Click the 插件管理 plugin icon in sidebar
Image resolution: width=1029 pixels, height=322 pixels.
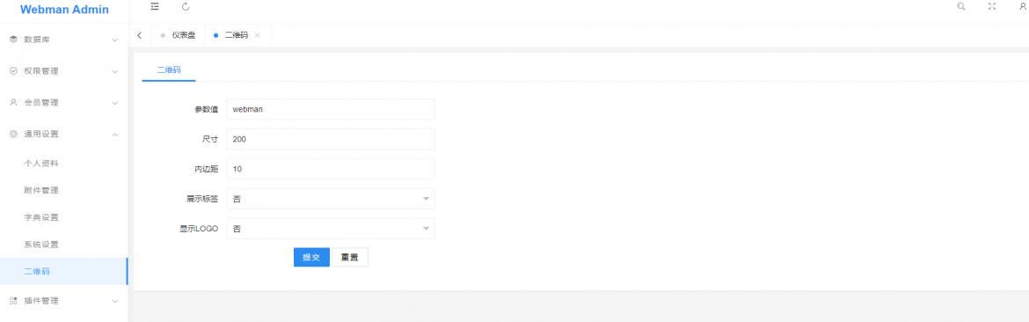tap(13, 301)
